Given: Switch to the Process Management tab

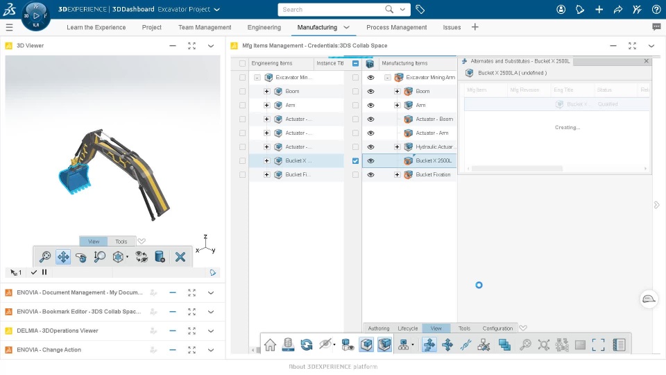Looking at the screenshot, I should coord(396,27).
